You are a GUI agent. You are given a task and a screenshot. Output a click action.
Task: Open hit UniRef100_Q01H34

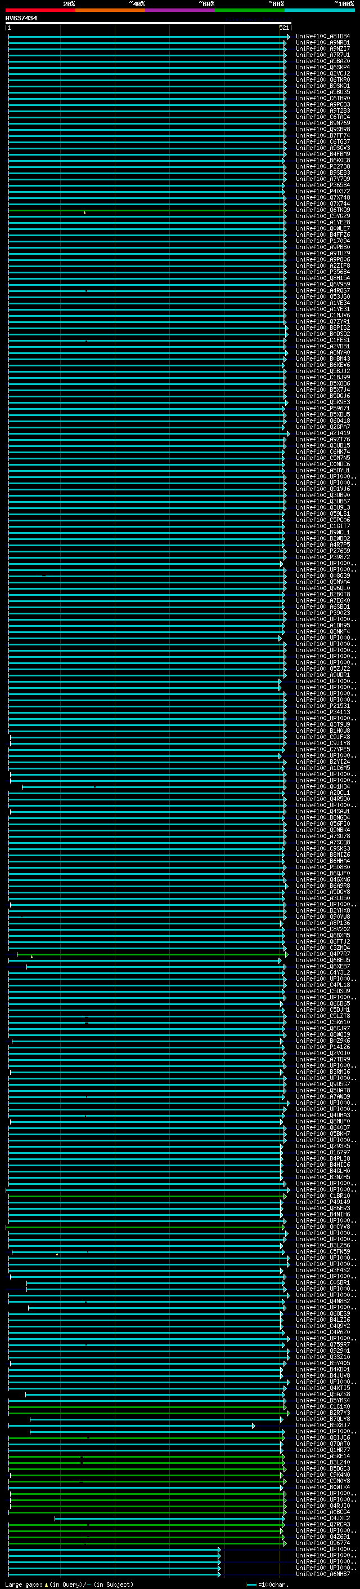point(323,786)
